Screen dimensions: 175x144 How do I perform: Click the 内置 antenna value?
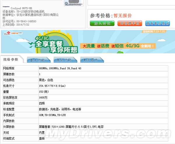(42, 133)
